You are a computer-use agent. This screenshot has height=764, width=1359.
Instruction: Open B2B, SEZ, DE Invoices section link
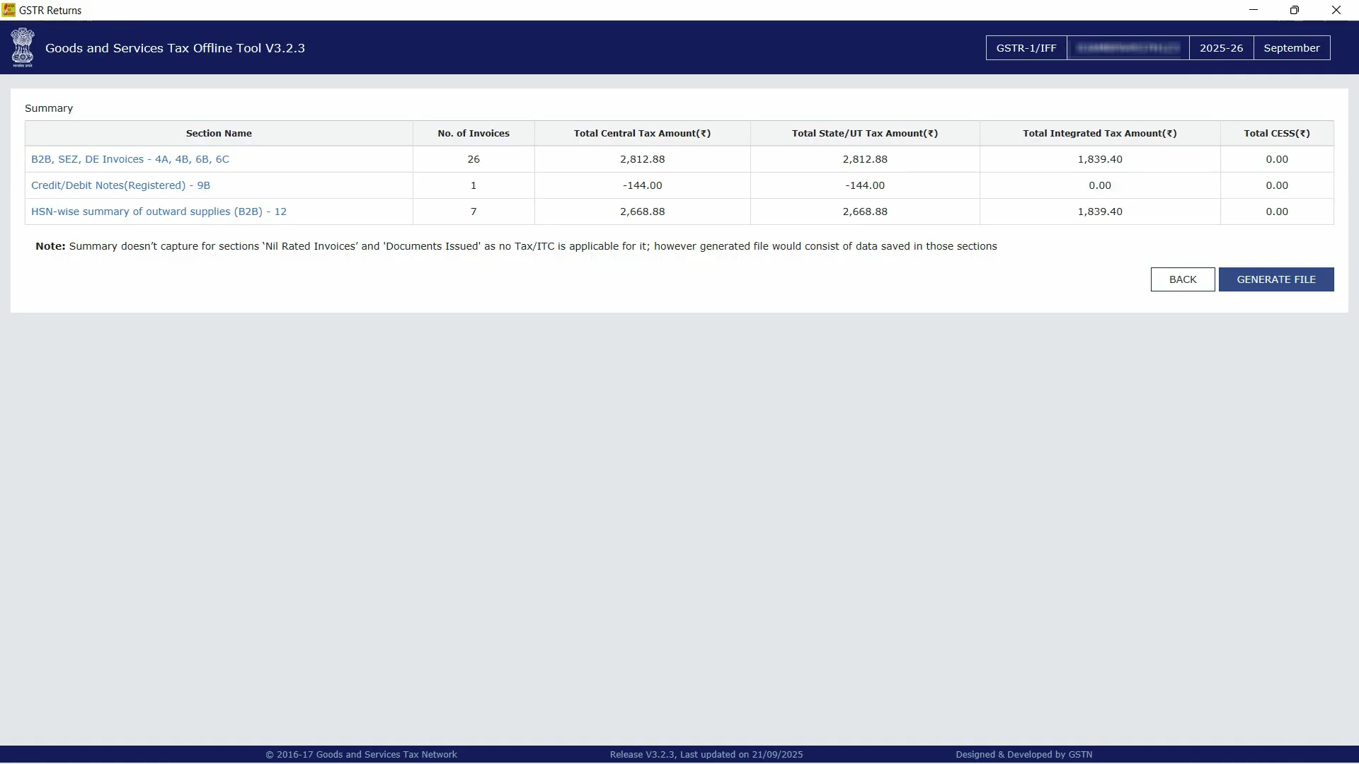pyautogui.click(x=130, y=159)
